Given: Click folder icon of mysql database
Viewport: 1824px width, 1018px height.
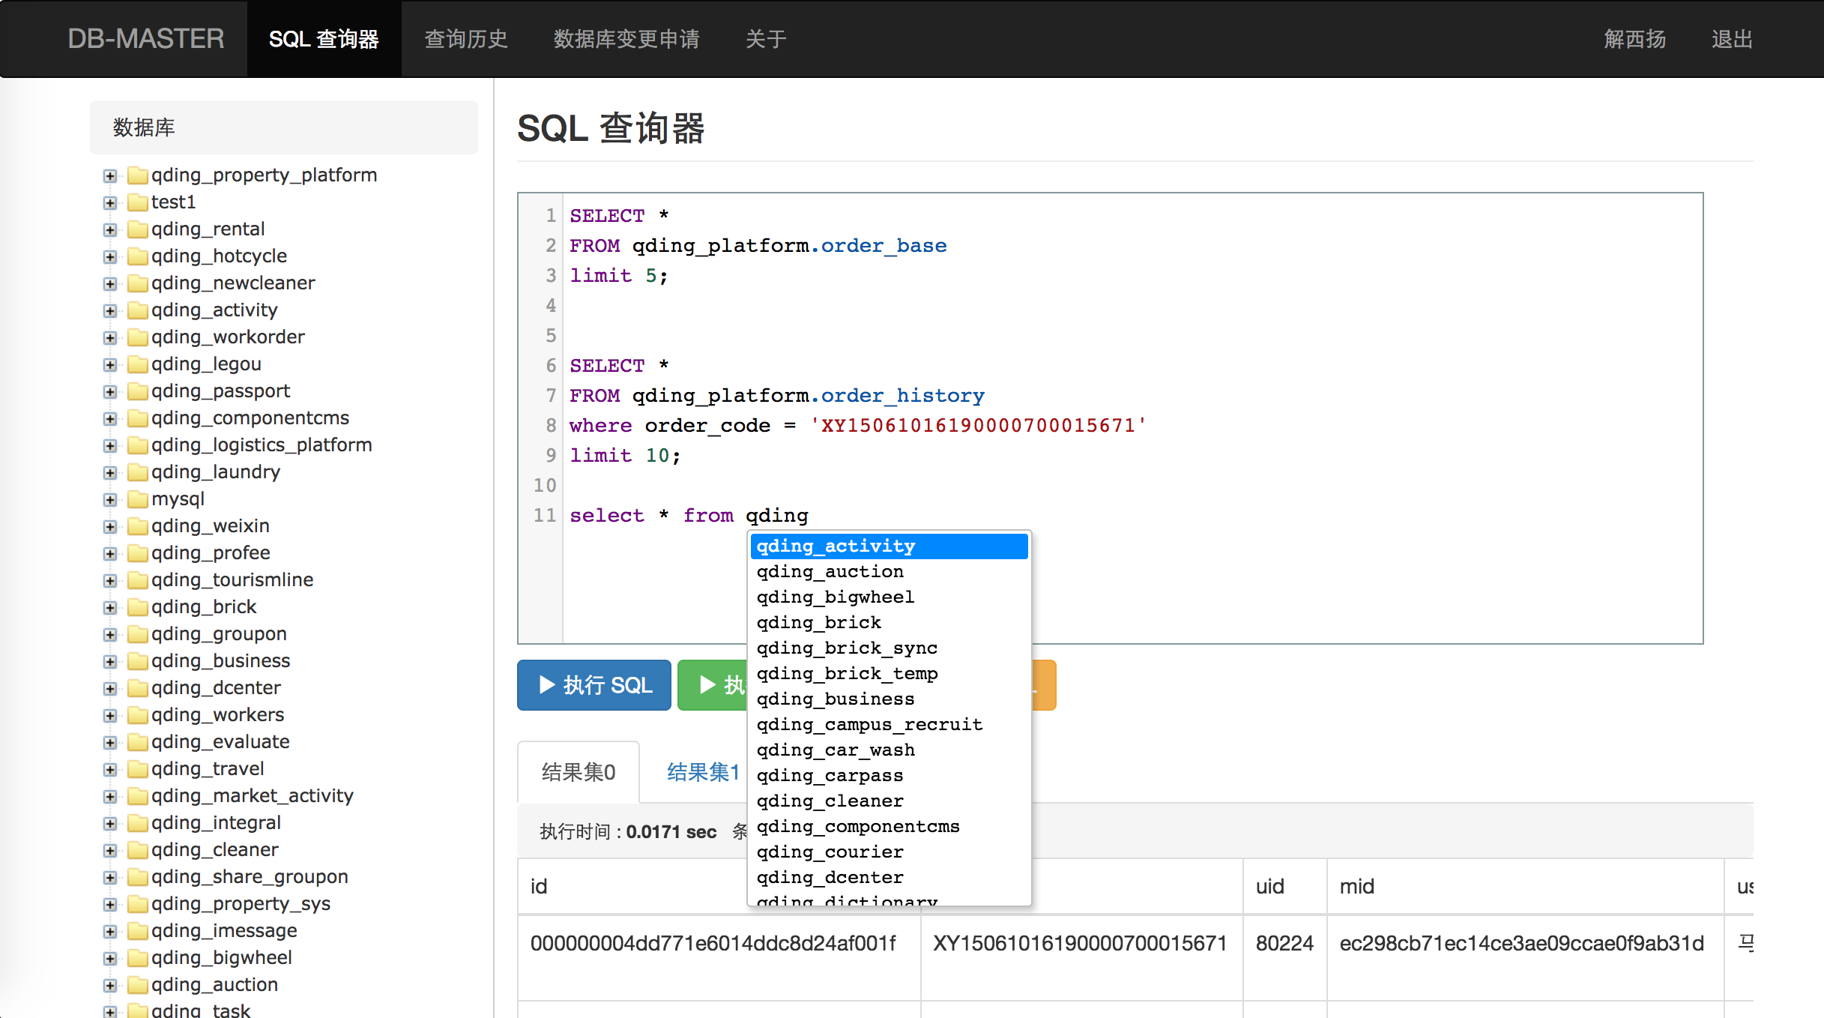Looking at the screenshot, I should pyautogui.click(x=137, y=499).
